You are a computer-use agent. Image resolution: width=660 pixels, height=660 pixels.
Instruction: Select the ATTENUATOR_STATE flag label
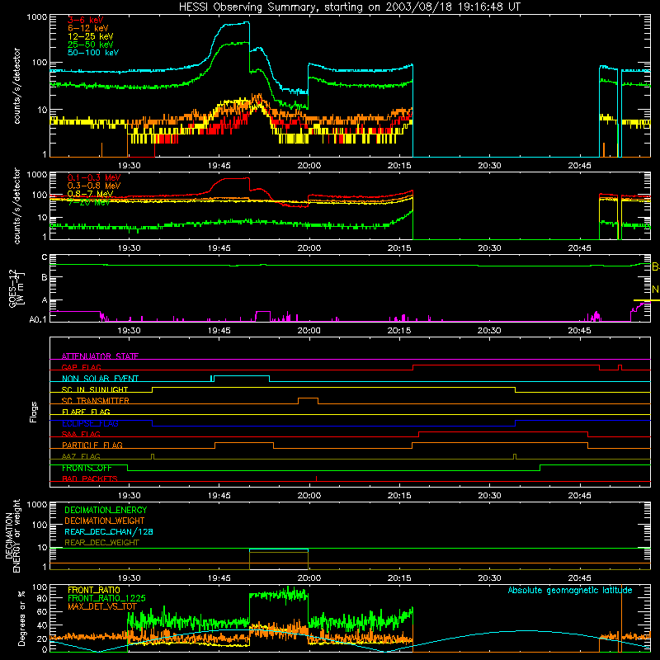[x=100, y=356]
